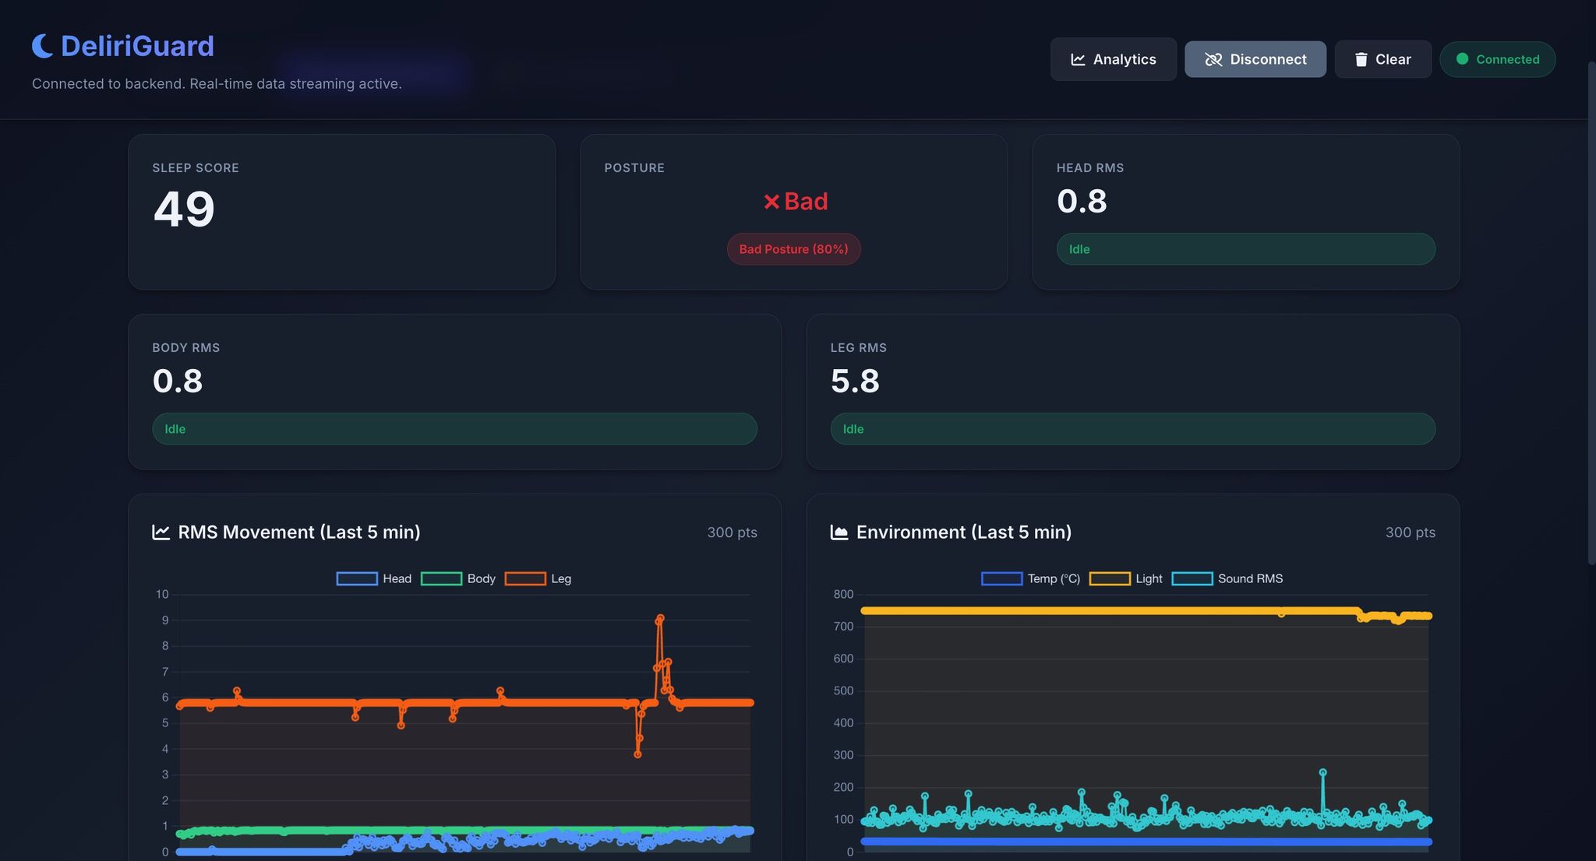1596x861 pixels.
Task: Click the red X beside the Bad posture label
Action: click(x=771, y=201)
